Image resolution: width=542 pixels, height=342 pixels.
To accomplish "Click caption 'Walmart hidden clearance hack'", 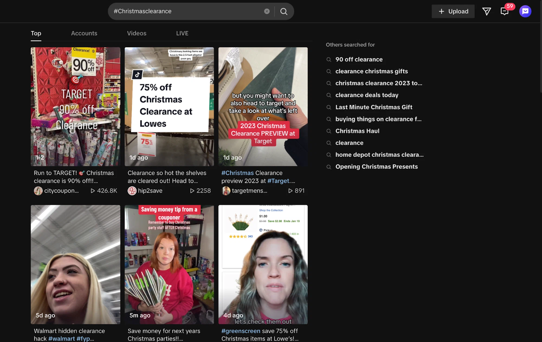I will pos(69,335).
